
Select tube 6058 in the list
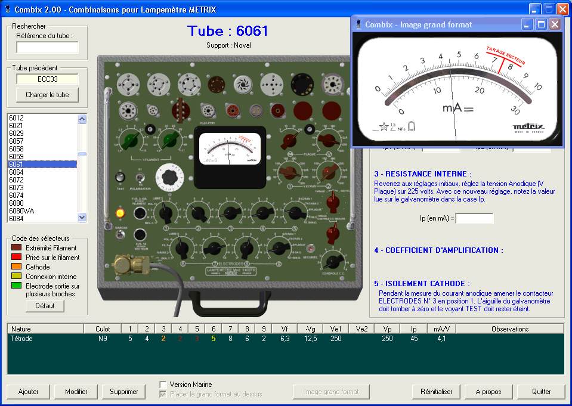tap(42, 149)
